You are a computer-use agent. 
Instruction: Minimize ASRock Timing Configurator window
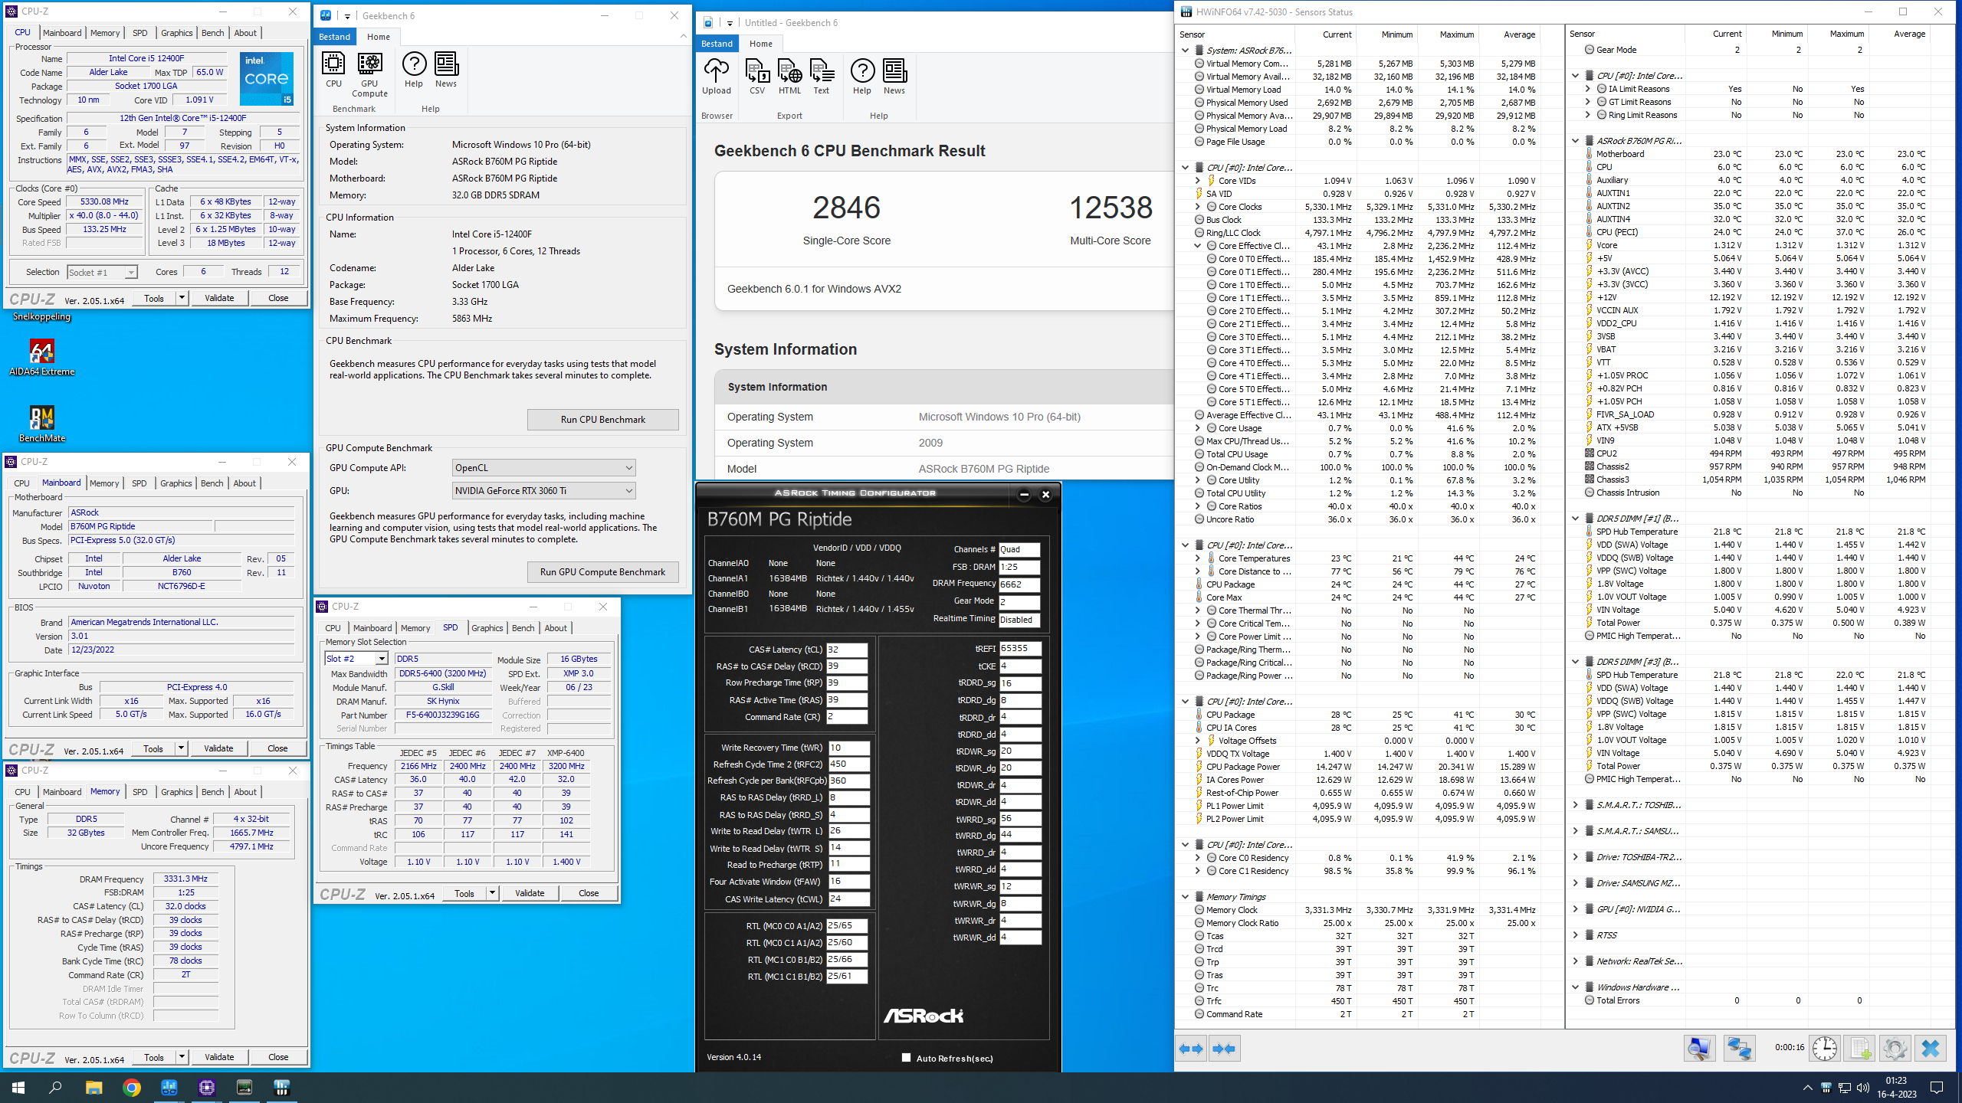click(x=1024, y=495)
